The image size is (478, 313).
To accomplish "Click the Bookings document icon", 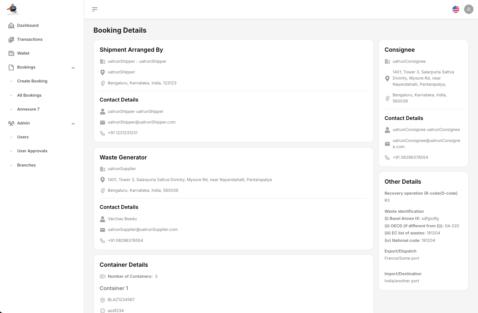I will point(11,67).
